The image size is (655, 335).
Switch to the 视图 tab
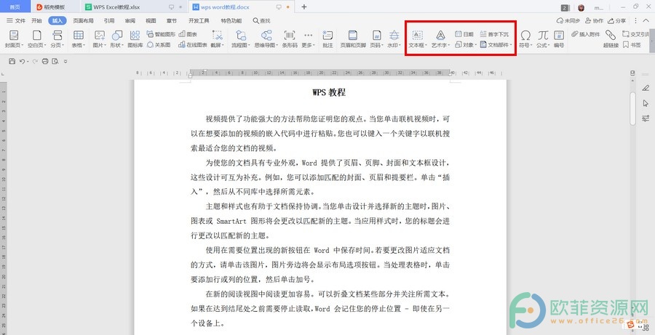[151, 20]
